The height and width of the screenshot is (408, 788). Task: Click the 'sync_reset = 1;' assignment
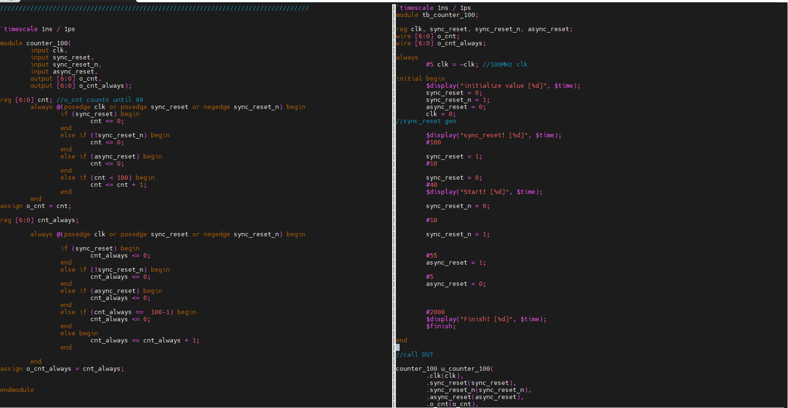point(454,157)
